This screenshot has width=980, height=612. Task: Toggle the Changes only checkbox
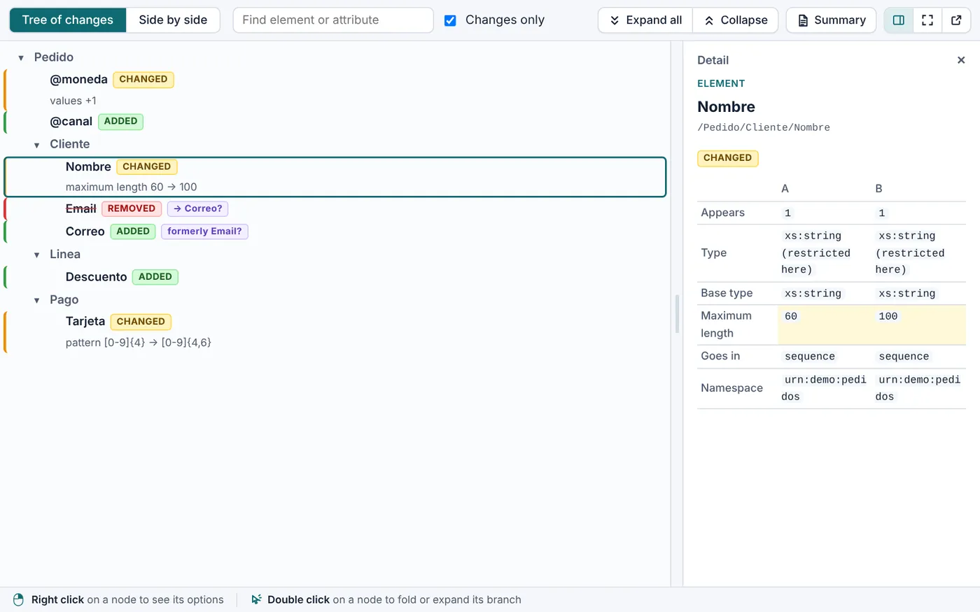tap(450, 20)
